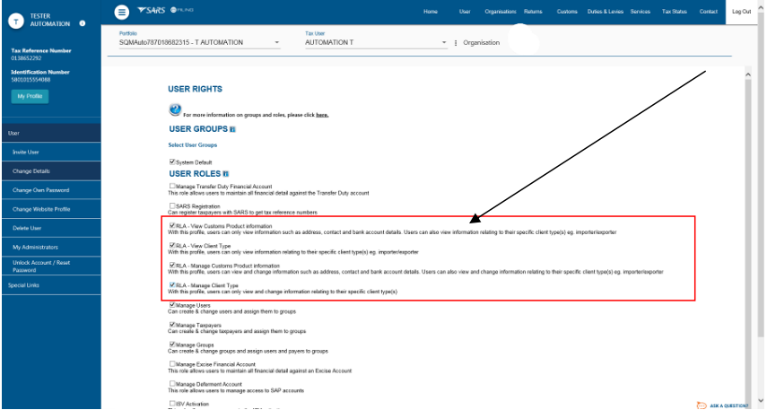
Task: Click the info icon beside User Roles
Action: pyautogui.click(x=226, y=173)
